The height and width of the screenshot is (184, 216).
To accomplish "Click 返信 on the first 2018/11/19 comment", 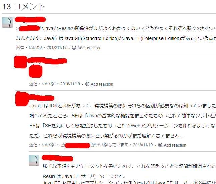I will tap(33, 84).
